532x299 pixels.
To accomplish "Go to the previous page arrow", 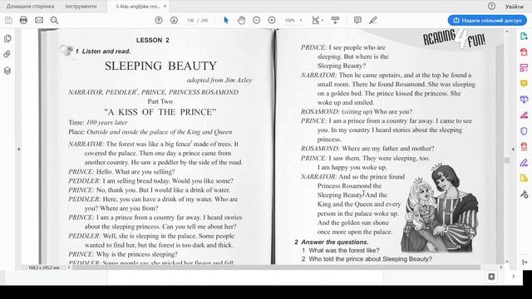I will coord(159,20).
